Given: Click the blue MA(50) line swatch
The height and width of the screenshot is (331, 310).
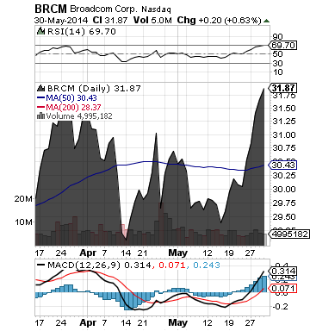Looking at the screenshot, I should (41, 97).
